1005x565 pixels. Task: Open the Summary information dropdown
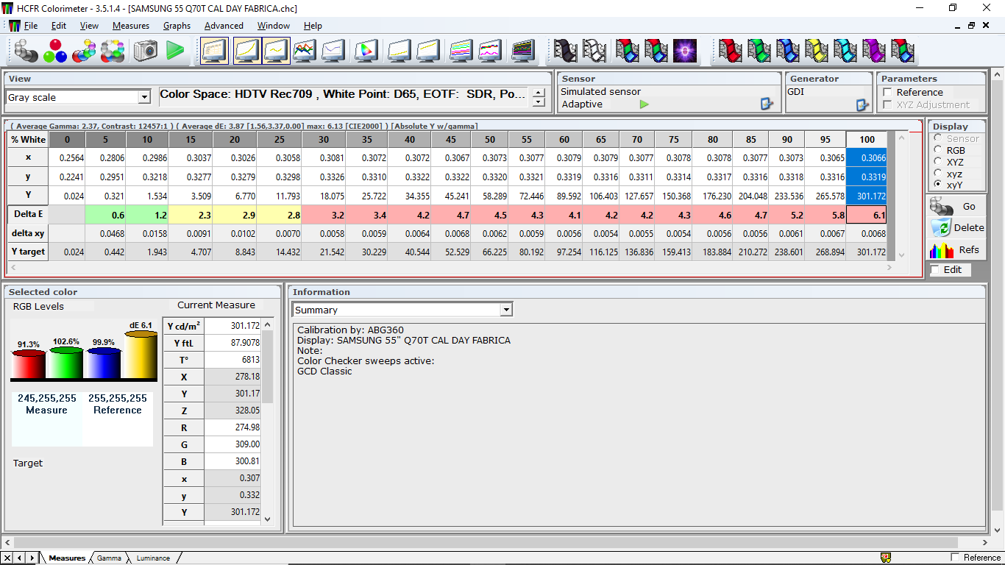[505, 310]
